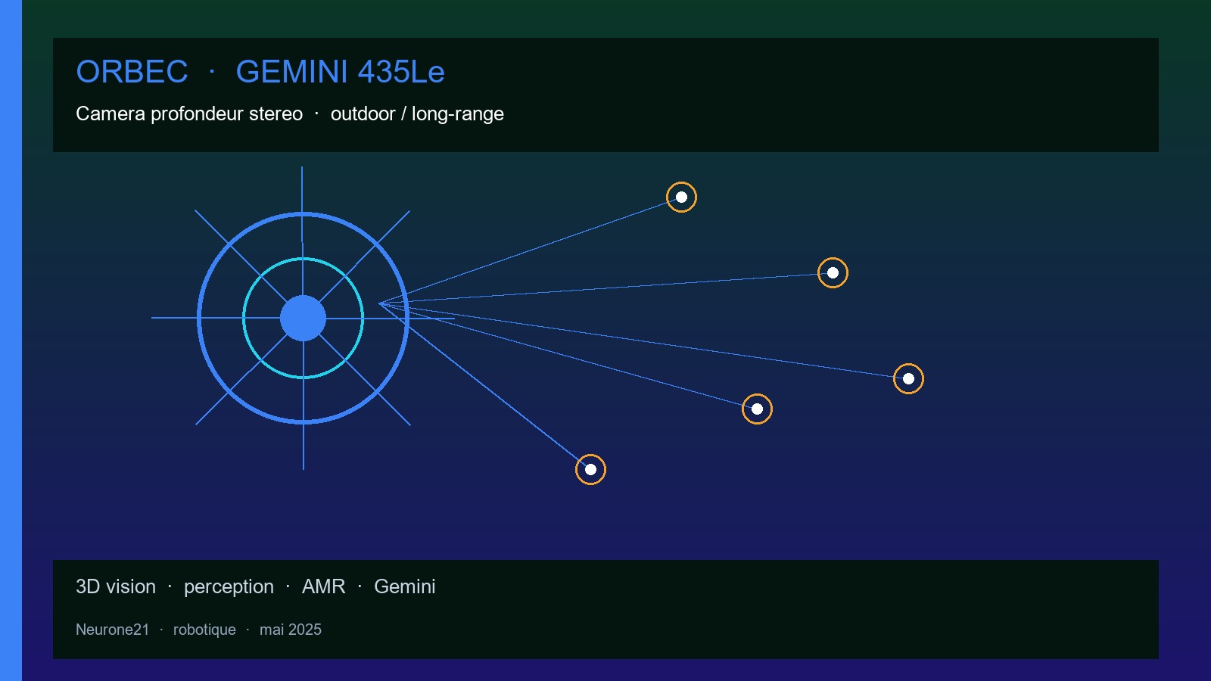This screenshot has width=1211, height=681.
Task: Click the "mai 2025" date text
Action: [291, 630]
